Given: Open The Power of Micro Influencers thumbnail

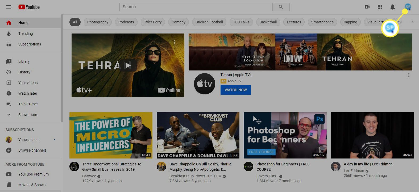Looking at the screenshot, I should click(x=111, y=135).
